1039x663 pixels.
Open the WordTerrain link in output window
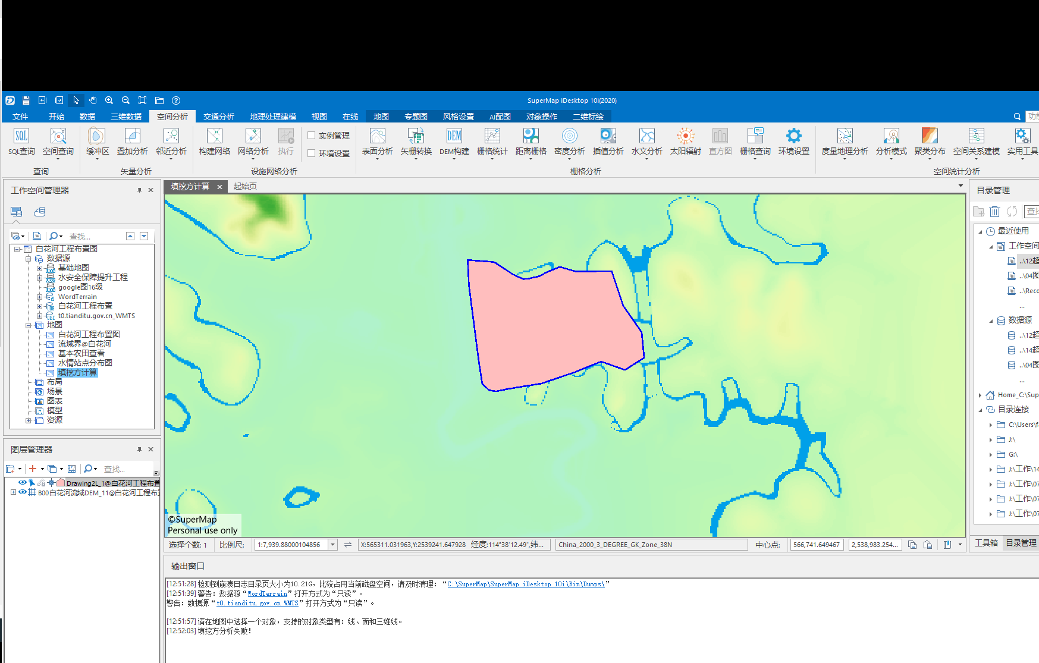pyautogui.click(x=267, y=593)
